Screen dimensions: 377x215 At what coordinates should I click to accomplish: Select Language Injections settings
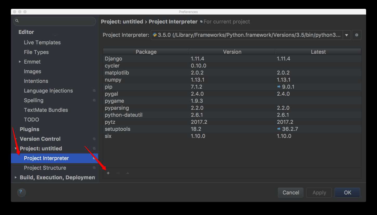point(48,91)
